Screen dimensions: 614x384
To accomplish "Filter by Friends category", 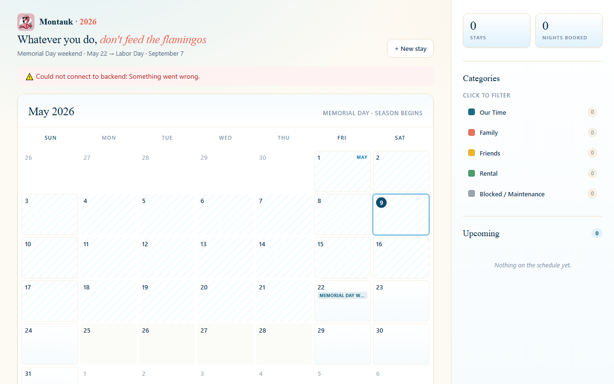I will pyautogui.click(x=532, y=153).
